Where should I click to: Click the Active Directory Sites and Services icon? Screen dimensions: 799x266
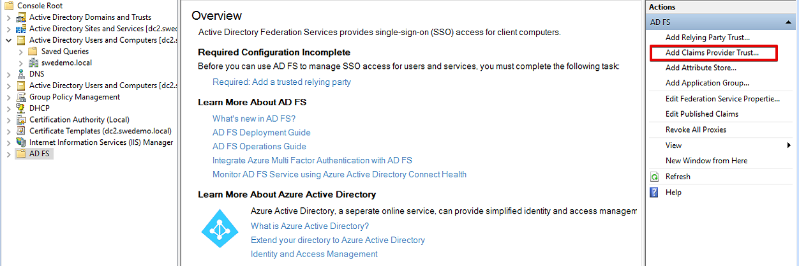click(21, 29)
